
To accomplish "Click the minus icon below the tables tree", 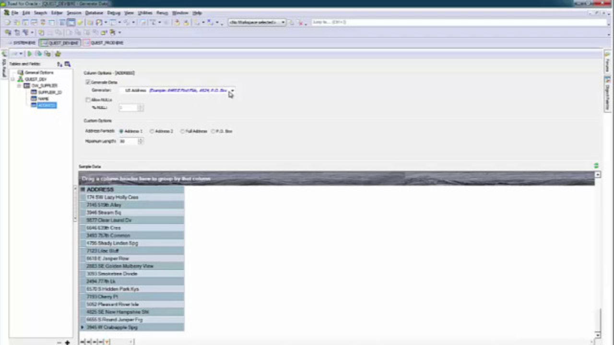I will coord(59,342).
